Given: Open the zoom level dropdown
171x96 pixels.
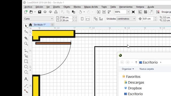Looking at the screenshot, I should coord(128,12).
